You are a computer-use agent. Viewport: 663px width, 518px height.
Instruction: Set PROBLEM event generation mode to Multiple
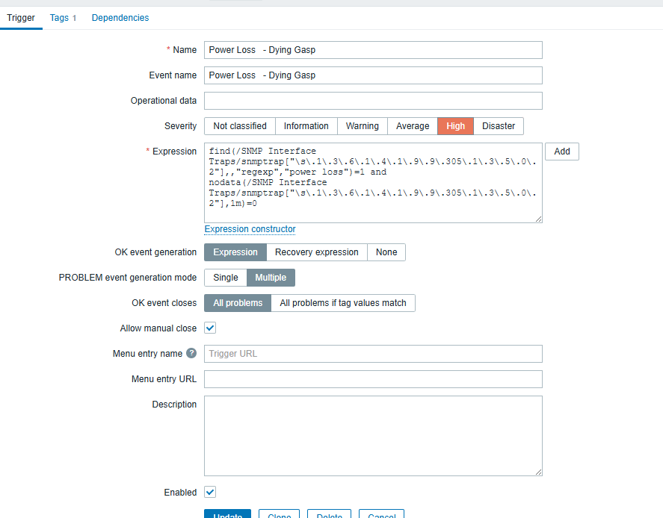[271, 278]
